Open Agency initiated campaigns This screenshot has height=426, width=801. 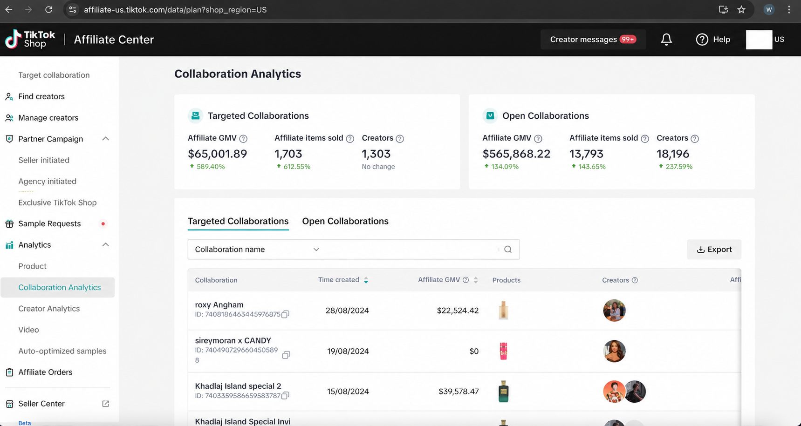[x=47, y=182]
